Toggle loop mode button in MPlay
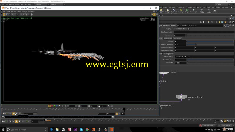This screenshot has height=132, width=235. click(x=119, y=114)
